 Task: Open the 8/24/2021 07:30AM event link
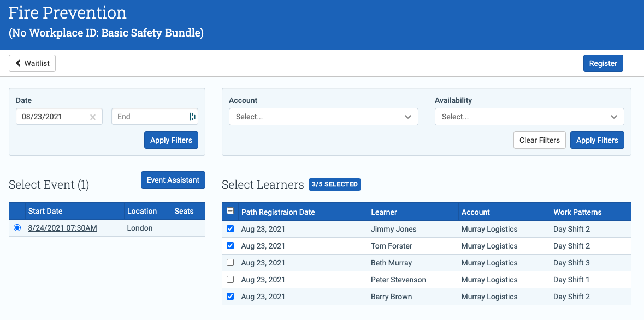62,228
